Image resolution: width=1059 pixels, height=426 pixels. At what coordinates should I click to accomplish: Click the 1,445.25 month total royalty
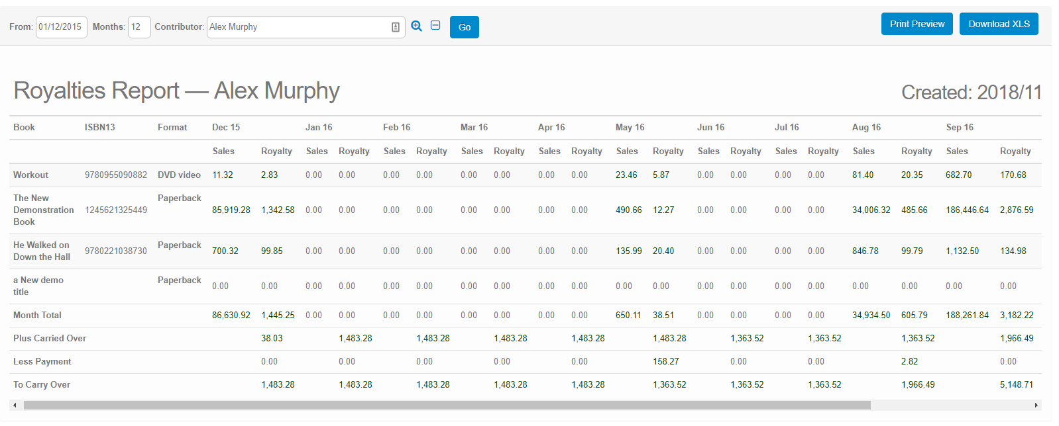pos(278,315)
